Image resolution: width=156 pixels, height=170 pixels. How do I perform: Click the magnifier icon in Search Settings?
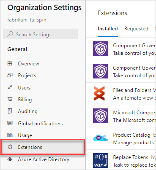(10, 34)
